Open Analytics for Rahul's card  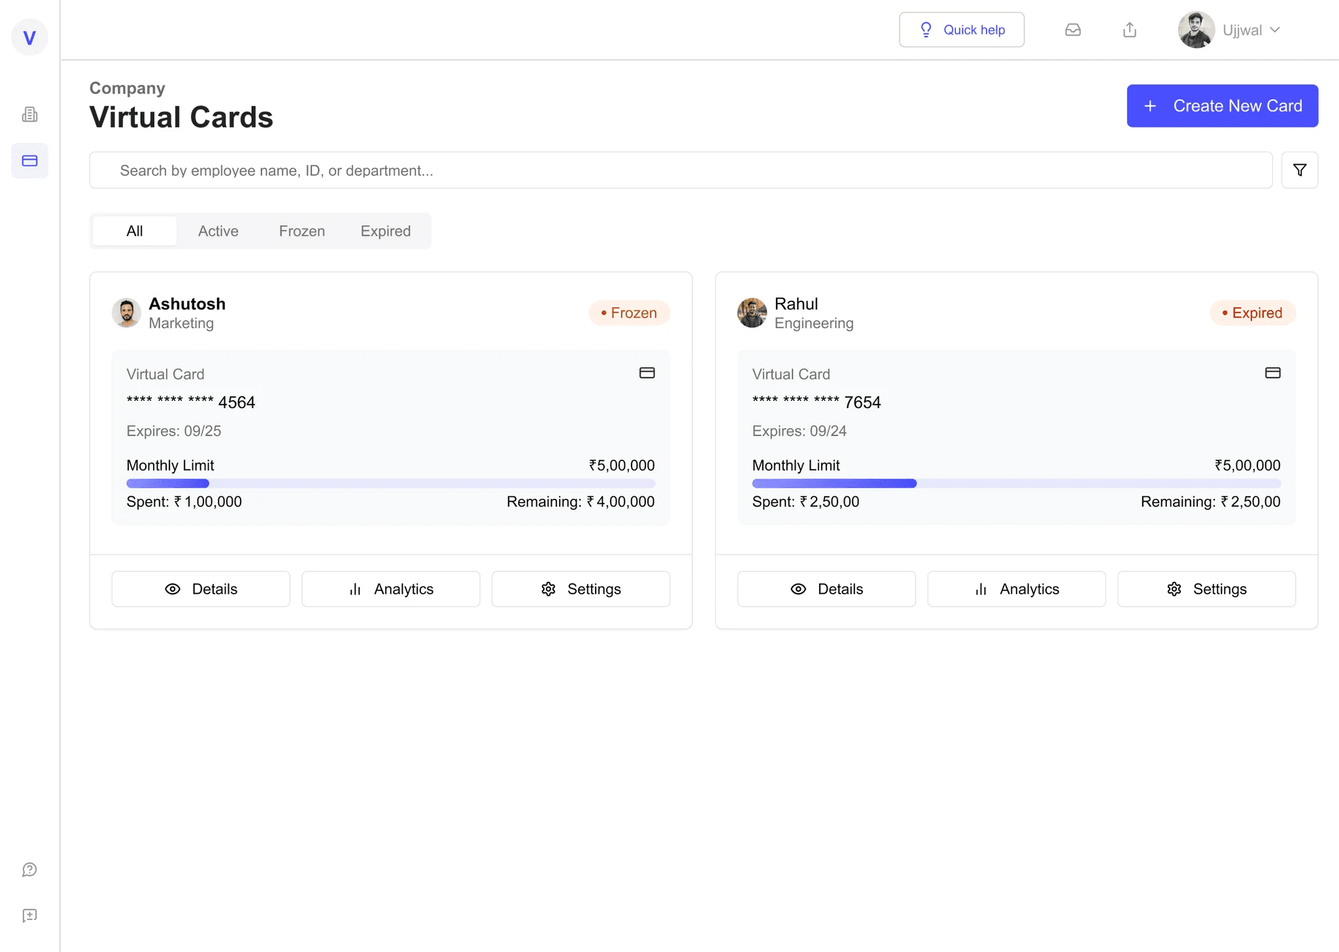coord(1017,589)
